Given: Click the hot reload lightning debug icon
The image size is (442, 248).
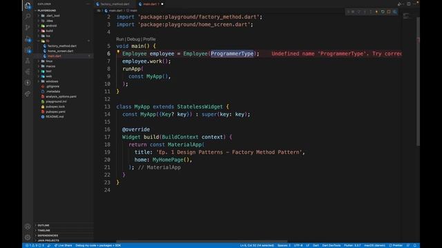Looking at the screenshot, I should (376, 12).
